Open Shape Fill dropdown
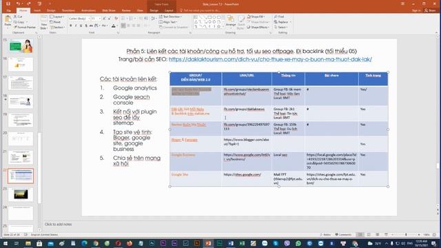The height and width of the screenshot is (248, 441). pyautogui.click(x=256, y=17)
